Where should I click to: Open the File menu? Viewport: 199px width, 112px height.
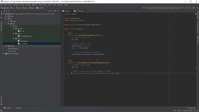(x=2, y=5)
